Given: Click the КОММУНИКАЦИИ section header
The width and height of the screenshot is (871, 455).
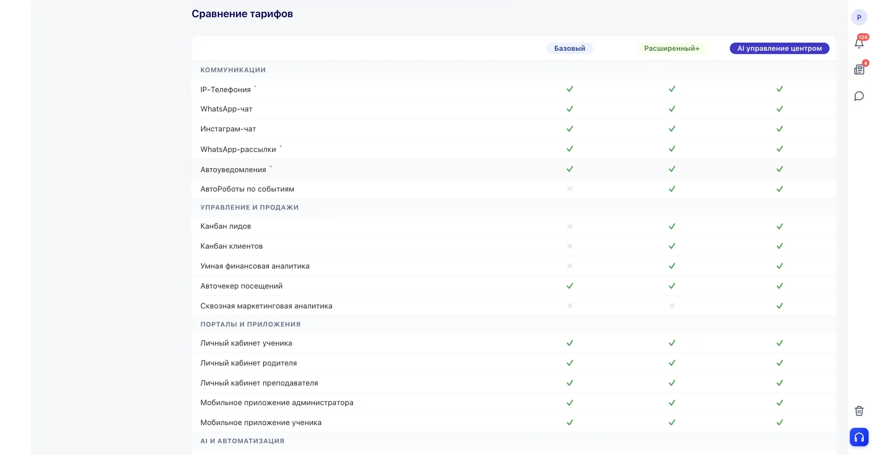Looking at the screenshot, I should [233, 70].
